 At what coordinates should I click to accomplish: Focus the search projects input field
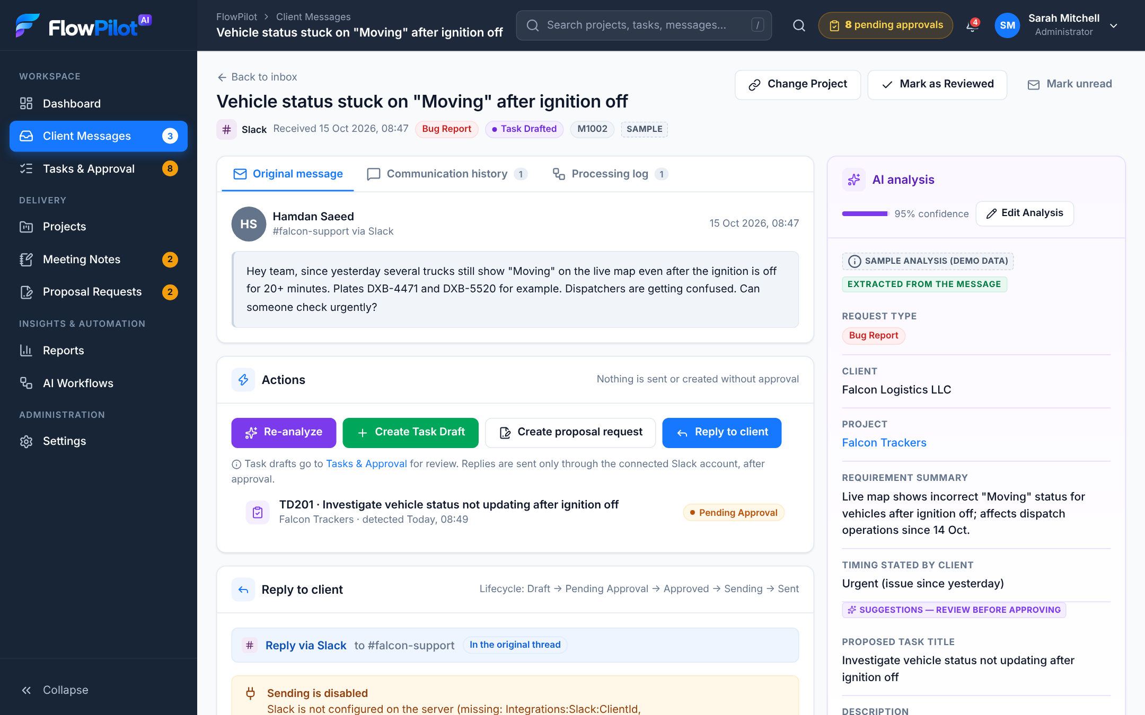click(644, 25)
